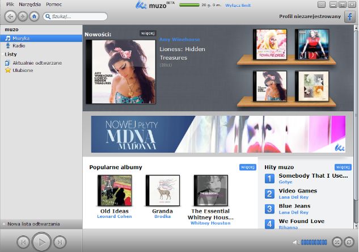Click the Whitney Houston artist link
Viewport: 359px width, 252px height.
210,223
